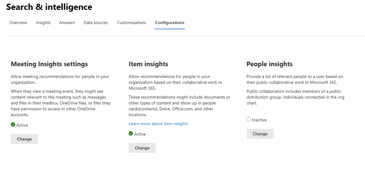Click the Inactive circle under People insights
Viewport: 365px width, 191px height.
coord(248,119)
